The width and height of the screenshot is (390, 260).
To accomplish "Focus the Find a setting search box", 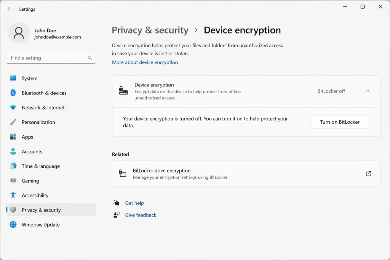I will point(51,58).
